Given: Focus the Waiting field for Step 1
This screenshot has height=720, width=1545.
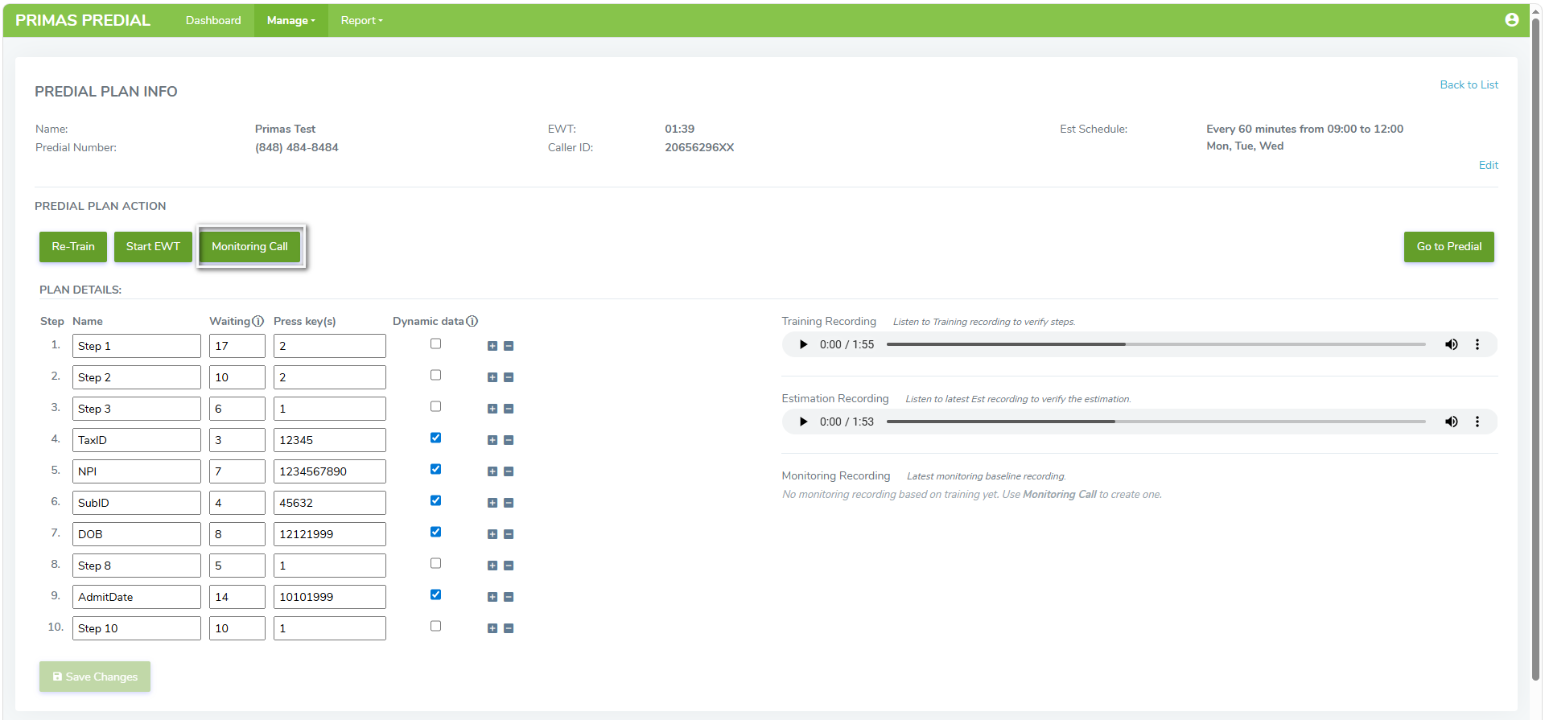Looking at the screenshot, I should tap(237, 346).
